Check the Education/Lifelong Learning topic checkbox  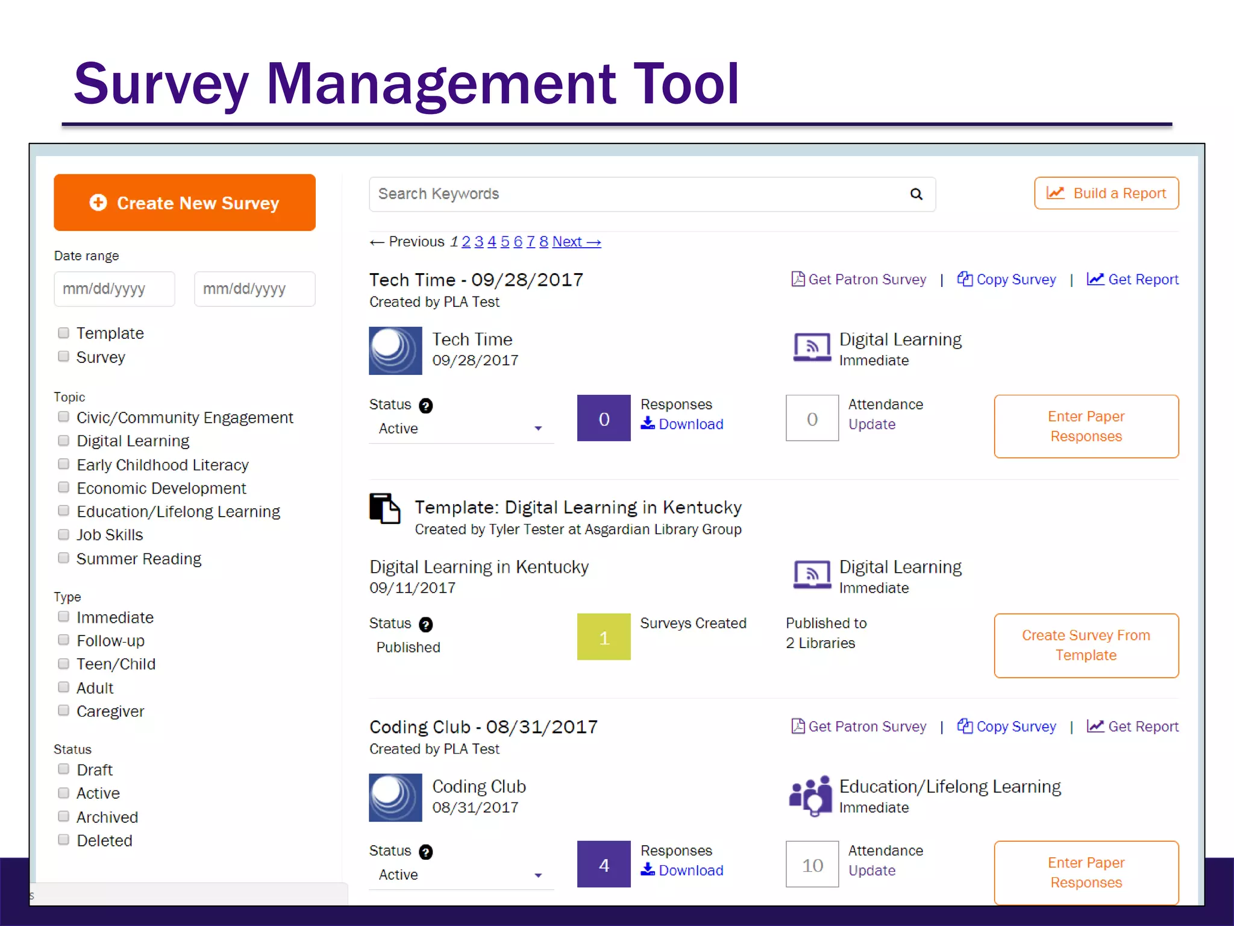tap(63, 511)
